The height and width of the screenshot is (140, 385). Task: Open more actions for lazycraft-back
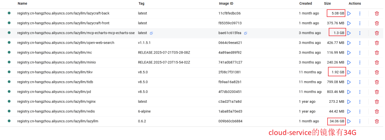point(360,13)
